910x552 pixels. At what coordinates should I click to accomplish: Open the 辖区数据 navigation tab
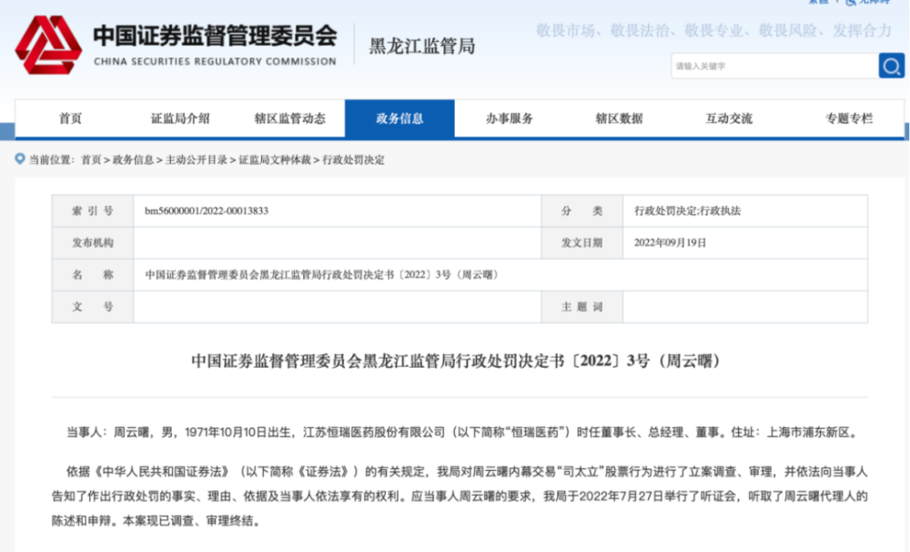coord(619,118)
